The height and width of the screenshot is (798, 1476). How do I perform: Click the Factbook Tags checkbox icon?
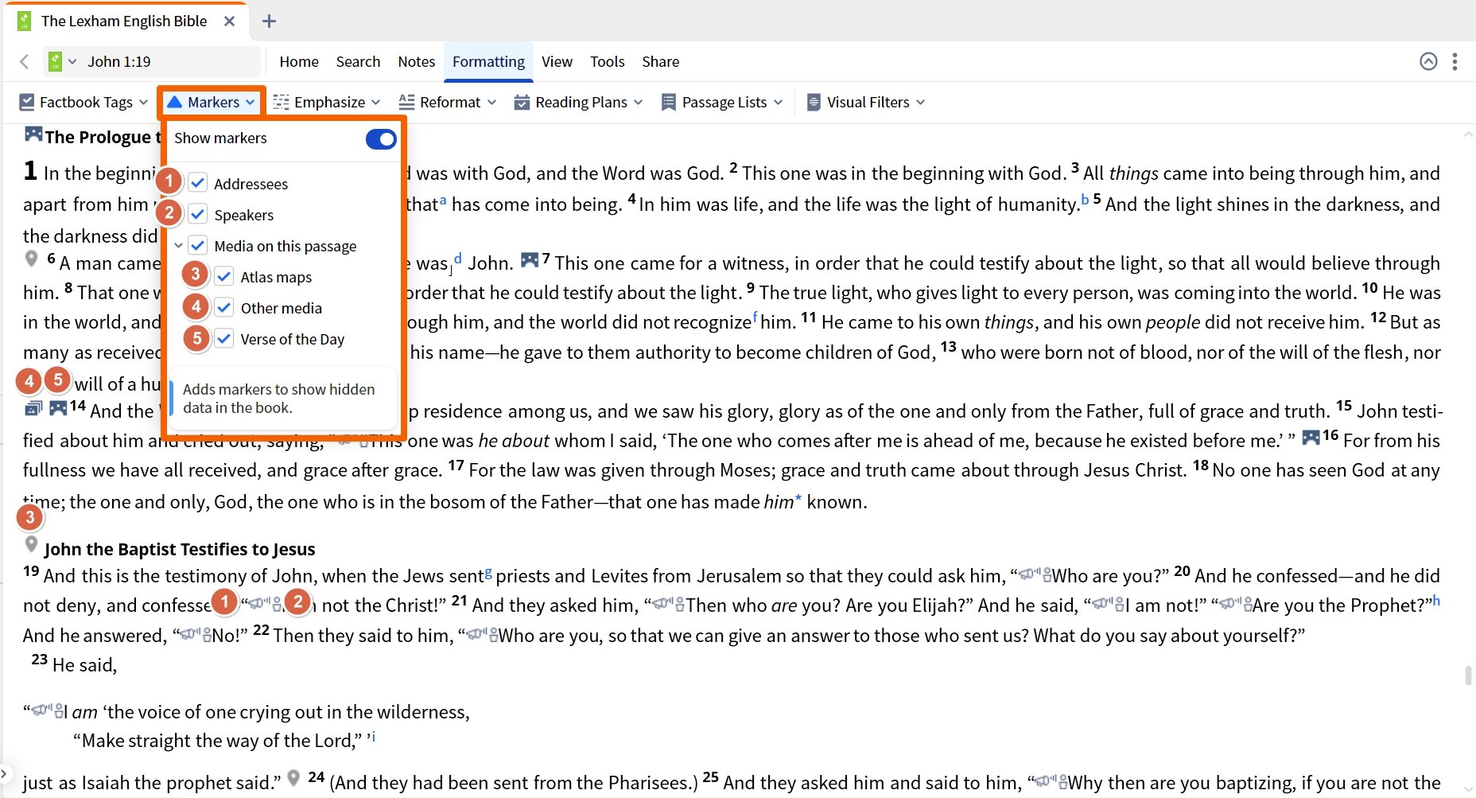[27, 102]
